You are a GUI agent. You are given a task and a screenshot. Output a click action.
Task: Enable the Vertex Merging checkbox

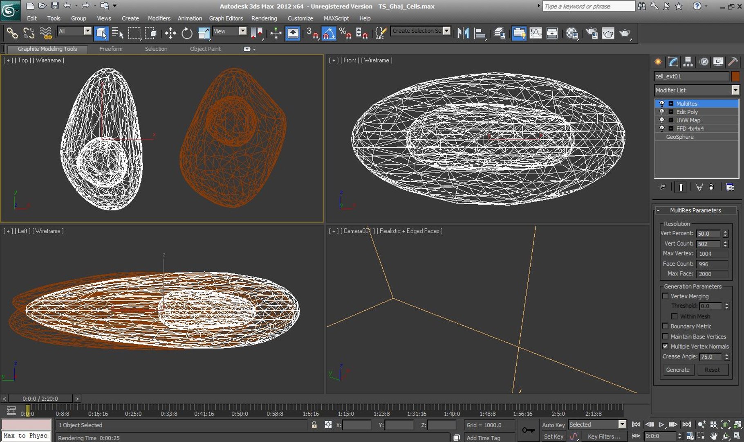665,296
